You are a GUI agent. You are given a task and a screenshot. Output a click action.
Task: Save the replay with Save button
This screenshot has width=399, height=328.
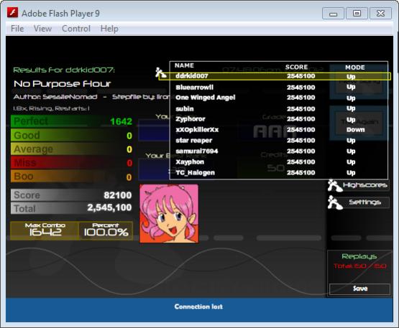[x=359, y=289]
